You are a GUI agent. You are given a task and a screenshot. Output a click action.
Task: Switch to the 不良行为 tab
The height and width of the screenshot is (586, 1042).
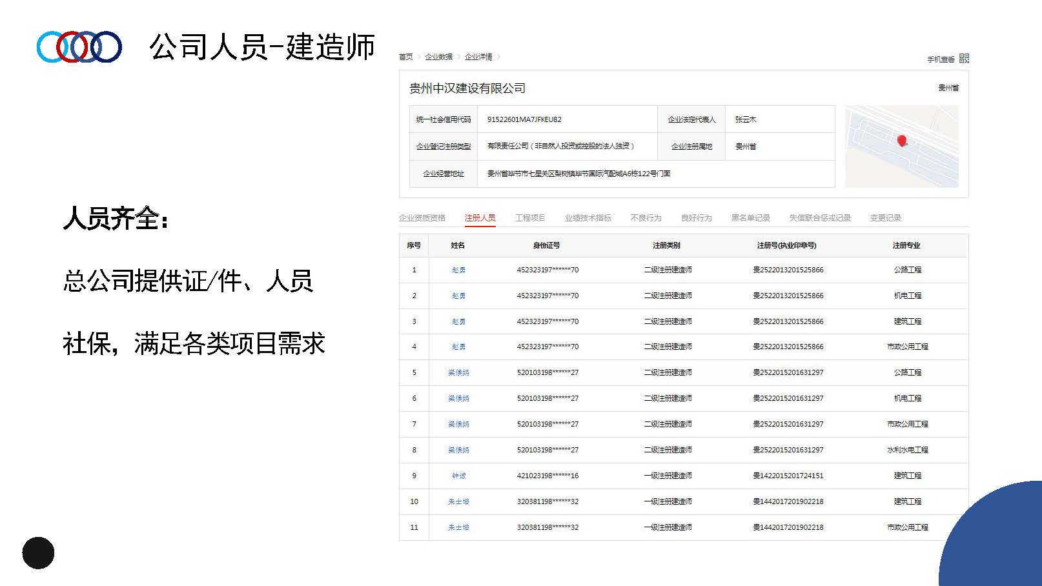coord(646,218)
